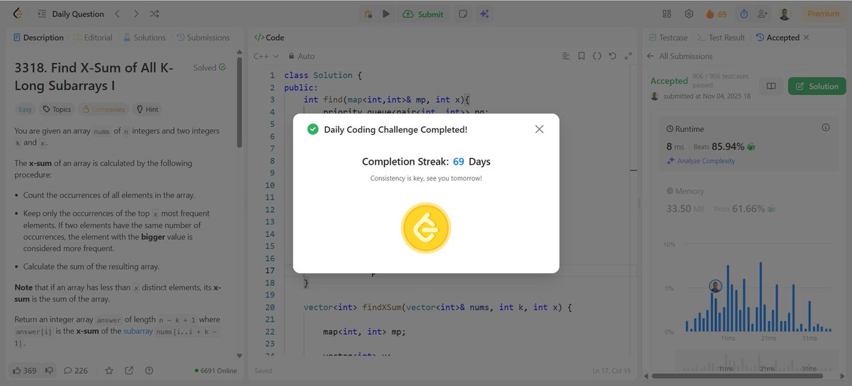Open the 226 comments
The image size is (852, 386).
click(x=76, y=370)
